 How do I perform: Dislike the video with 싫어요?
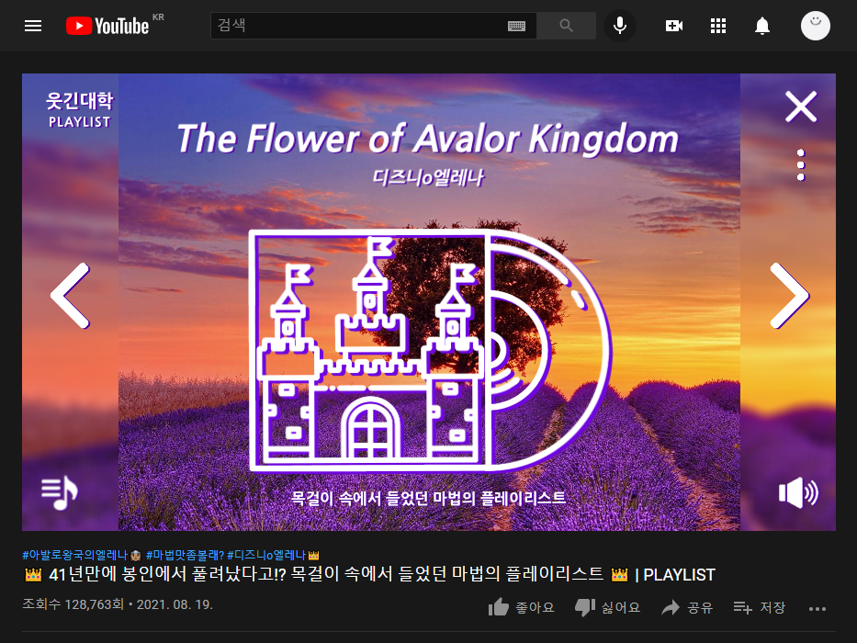[x=607, y=607]
